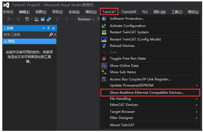Click the 搜索工具箱 search field
This screenshot has height=132, width=203.
click(26, 34)
